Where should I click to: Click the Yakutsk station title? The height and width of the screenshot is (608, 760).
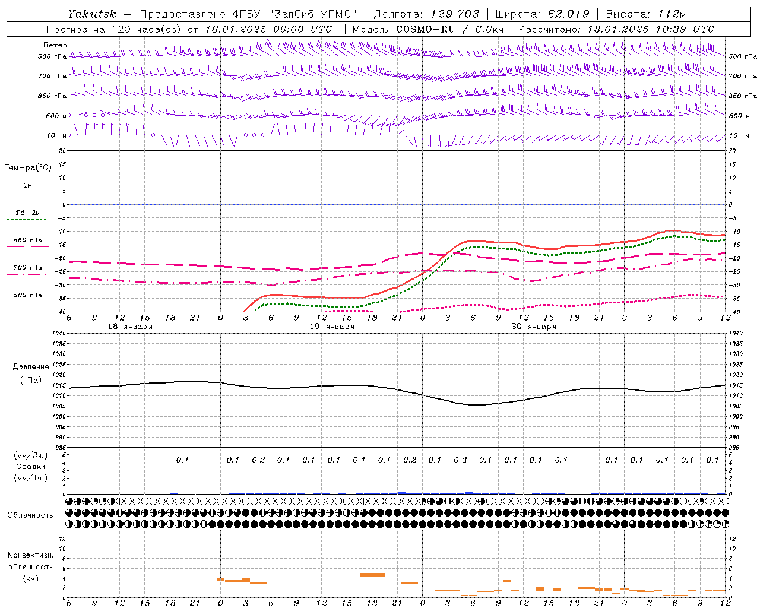(91, 14)
